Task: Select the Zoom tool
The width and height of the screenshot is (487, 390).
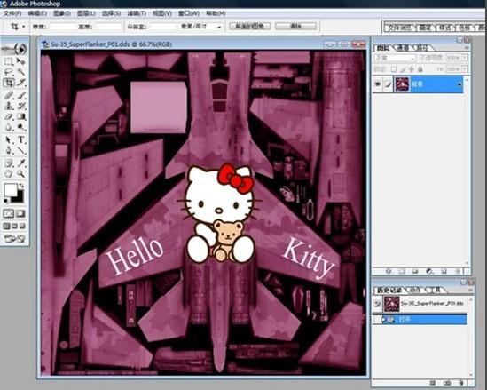Action: [x=20, y=174]
